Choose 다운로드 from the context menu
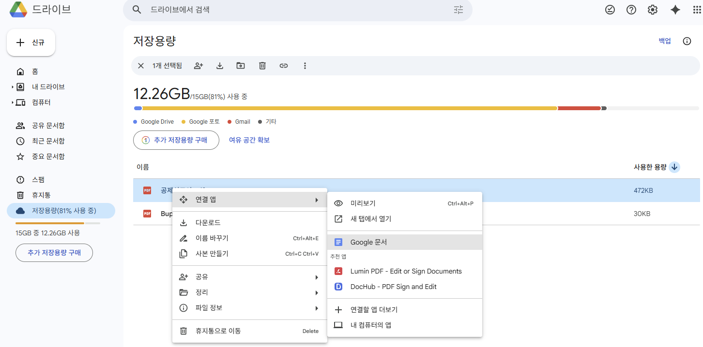The image size is (703, 347). (x=250, y=223)
